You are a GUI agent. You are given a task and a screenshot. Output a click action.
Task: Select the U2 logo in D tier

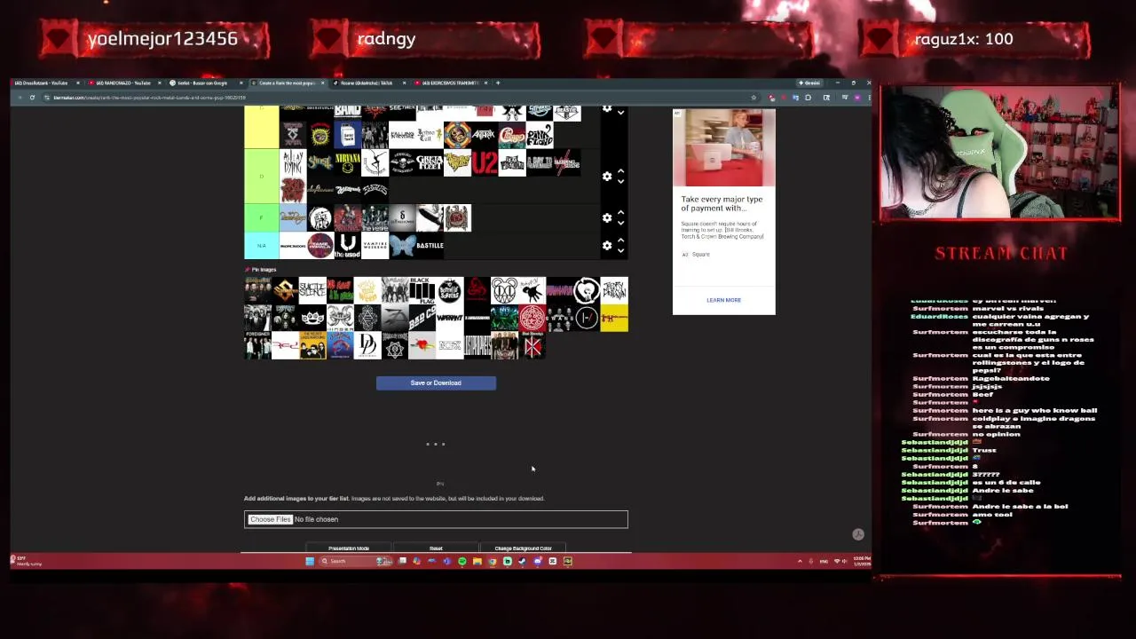coord(485,162)
